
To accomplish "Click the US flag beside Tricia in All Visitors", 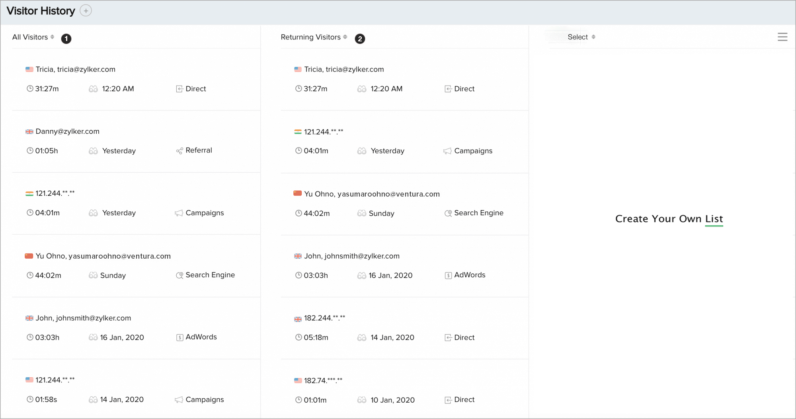I will click(29, 69).
